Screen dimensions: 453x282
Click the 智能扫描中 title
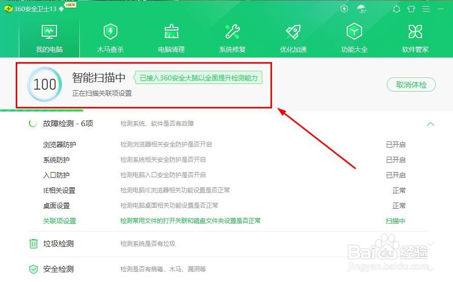point(99,77)
